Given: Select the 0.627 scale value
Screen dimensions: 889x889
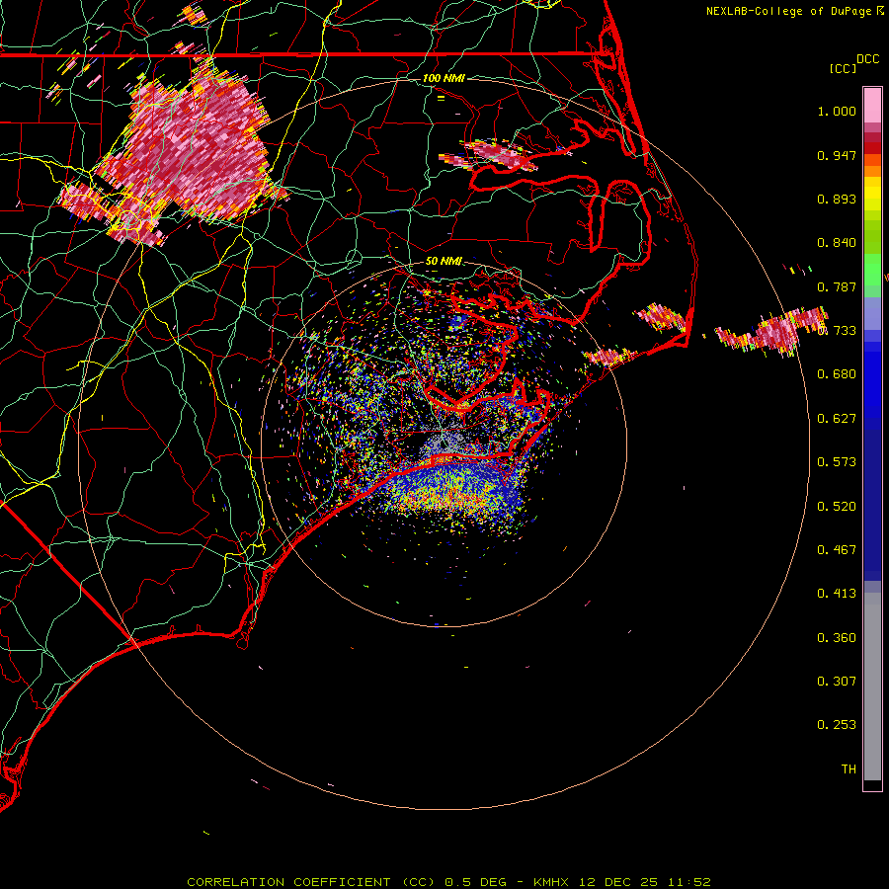Looking at the screenshot, I should pyautogui.click(x=837, y=419).
